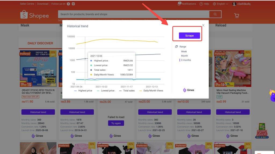Image resolution: width=275 pixels, height=154 pixels.
Task: Select the DAILY DISCOVER tab
Action: (40, 43)
